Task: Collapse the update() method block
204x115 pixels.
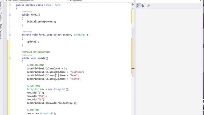Action: (10, 58)
